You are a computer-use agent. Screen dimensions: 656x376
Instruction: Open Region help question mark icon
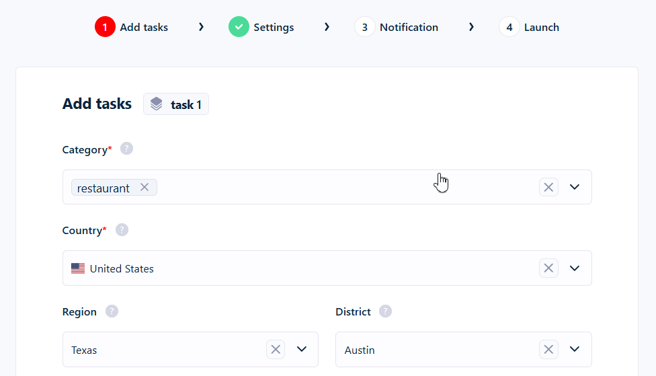coord(112,311)
